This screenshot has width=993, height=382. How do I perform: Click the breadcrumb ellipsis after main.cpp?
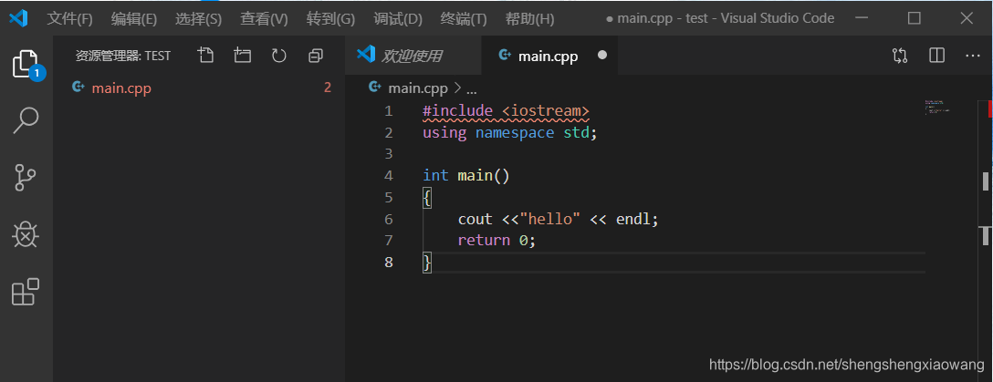coord(471,88)
